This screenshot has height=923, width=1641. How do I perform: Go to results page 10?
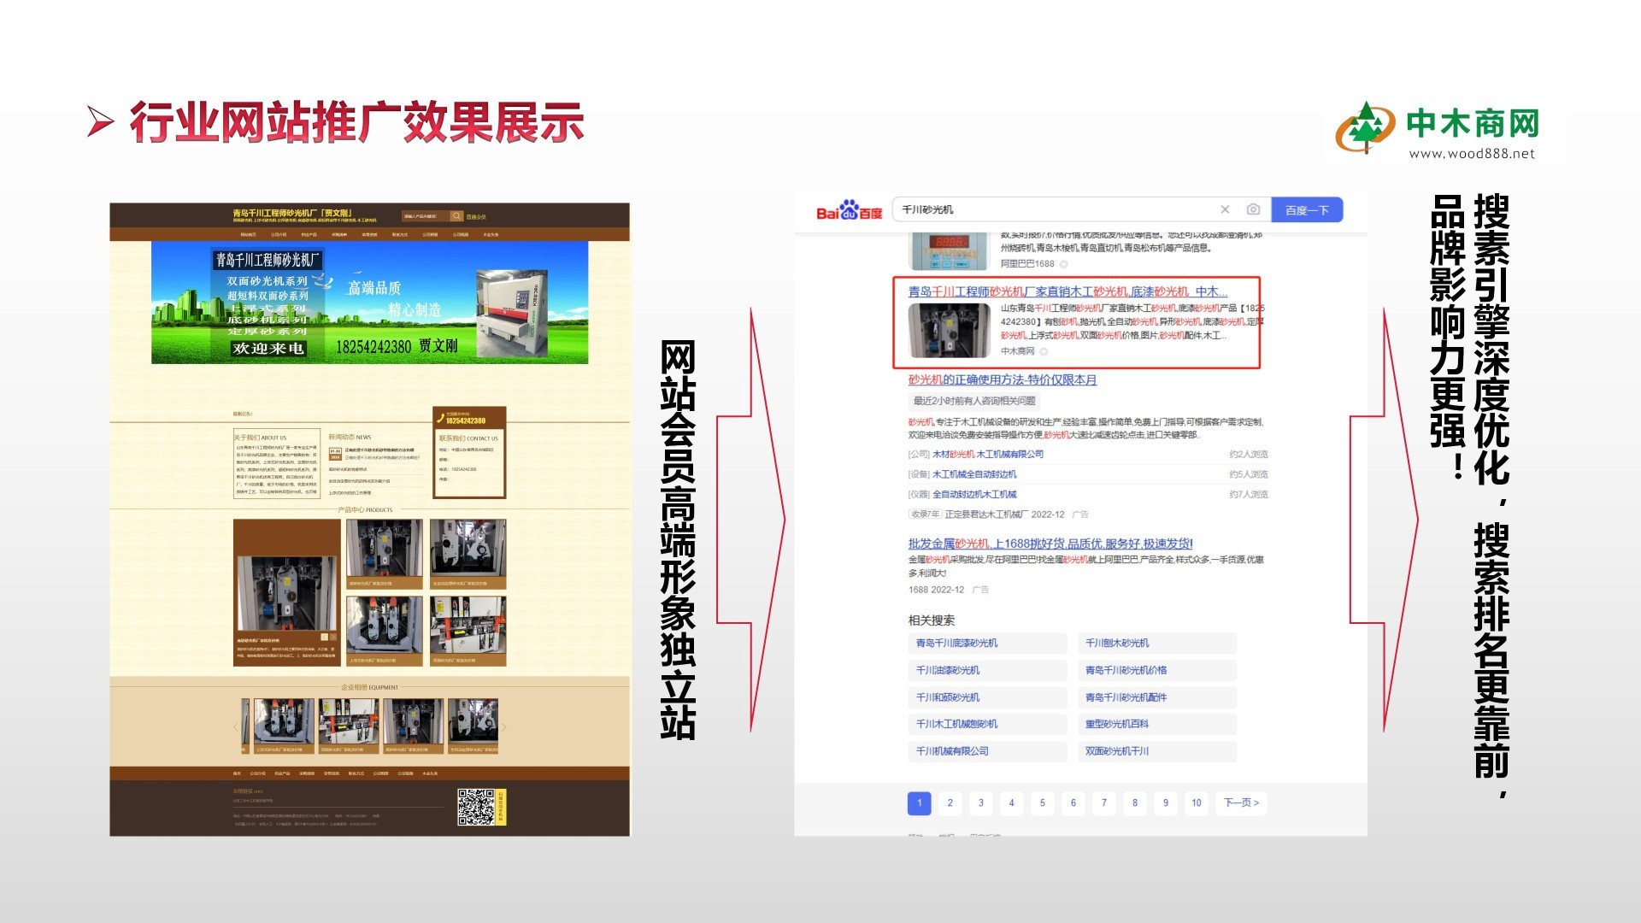tap(1196, 802)
